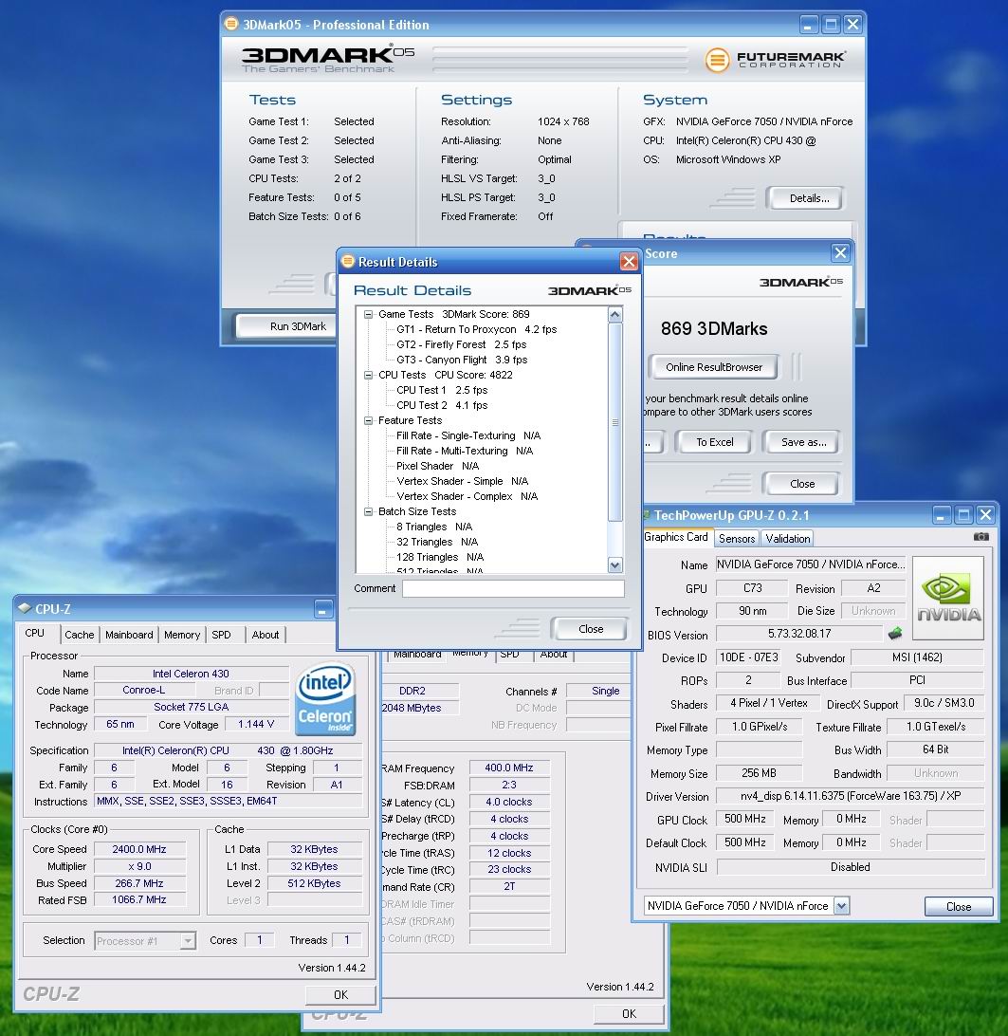This screenshot has width=1008, height=1036.
Task: Click the RAM Frequency 400.0 MHz value
Action: click(x=509, y=768)
